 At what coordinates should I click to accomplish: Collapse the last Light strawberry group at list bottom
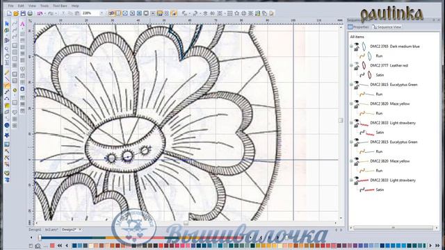(x=351, y=181)
